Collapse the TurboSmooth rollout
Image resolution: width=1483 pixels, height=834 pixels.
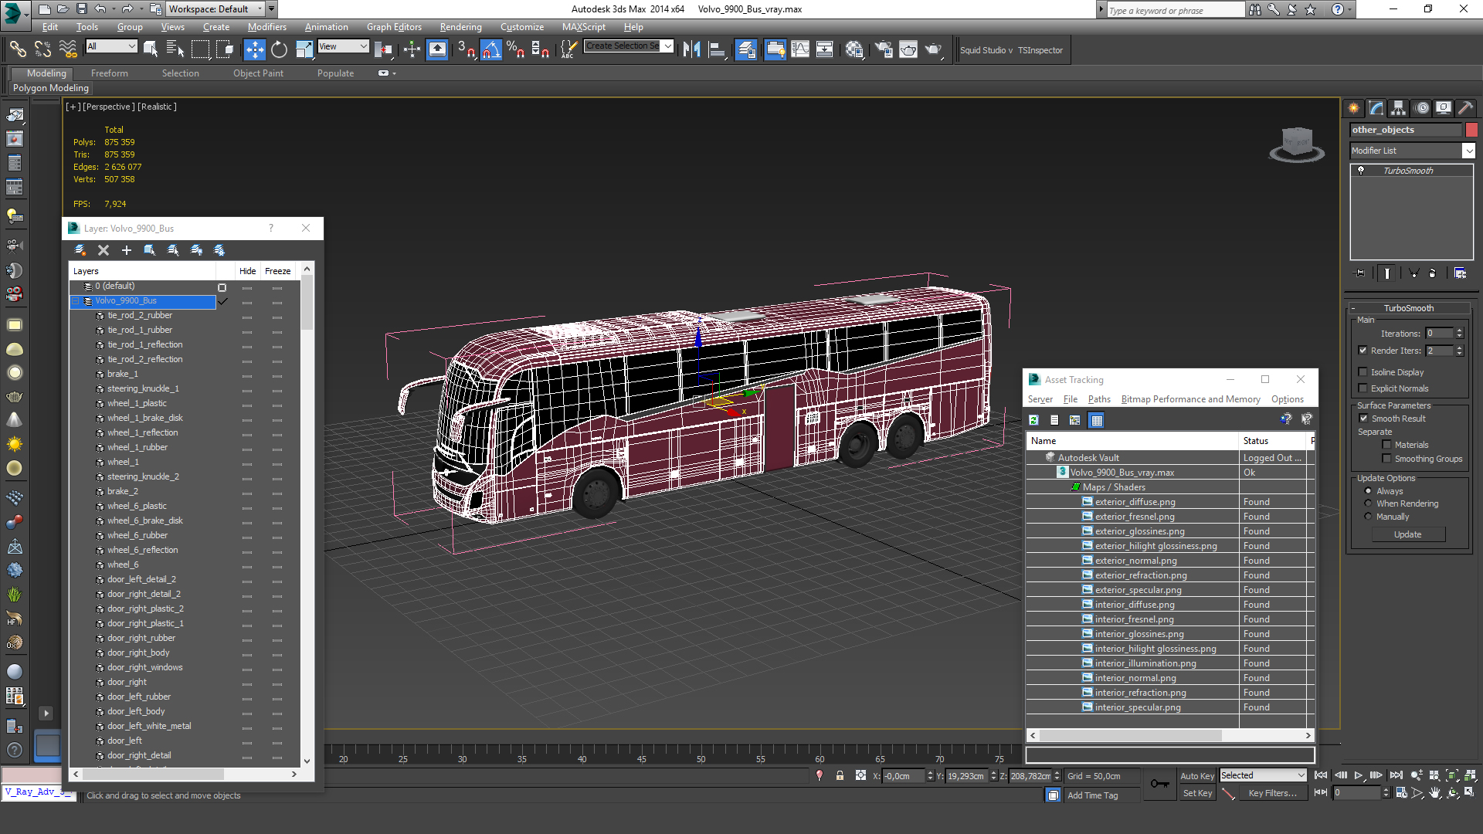pyautogui.click(x=1408, y=308)
